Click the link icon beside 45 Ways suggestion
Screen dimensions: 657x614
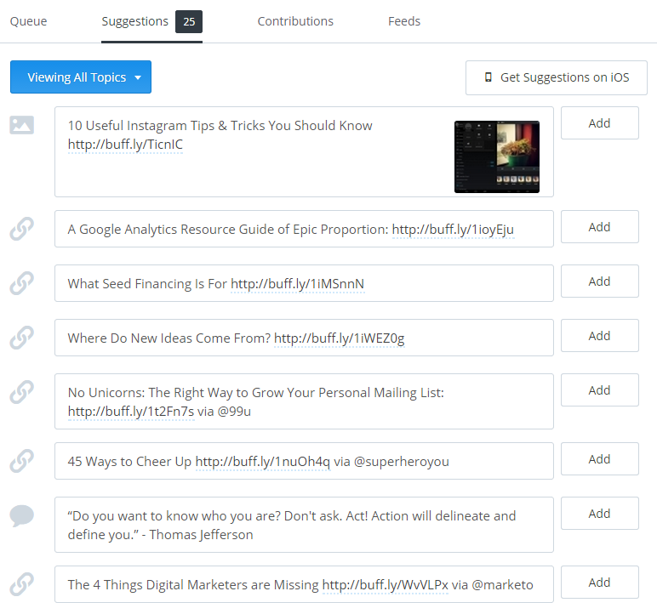[22, 461]
